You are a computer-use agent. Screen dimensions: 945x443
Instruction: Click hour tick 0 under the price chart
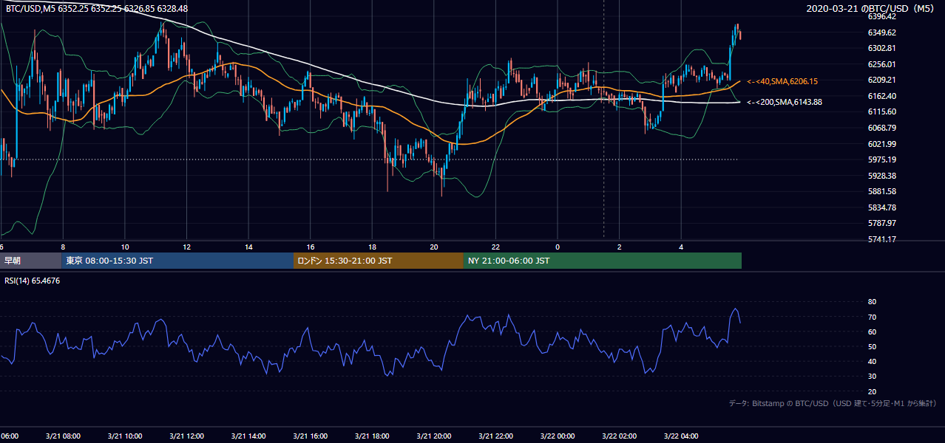(x=558, y=247)
